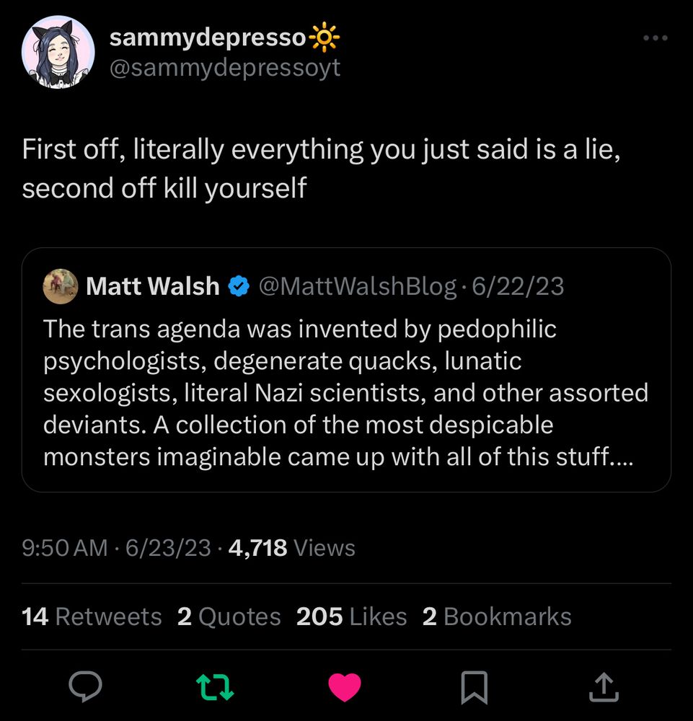693x721 pixels.
Task: Open the sammydepresso display name
Action: click(207, 37)
